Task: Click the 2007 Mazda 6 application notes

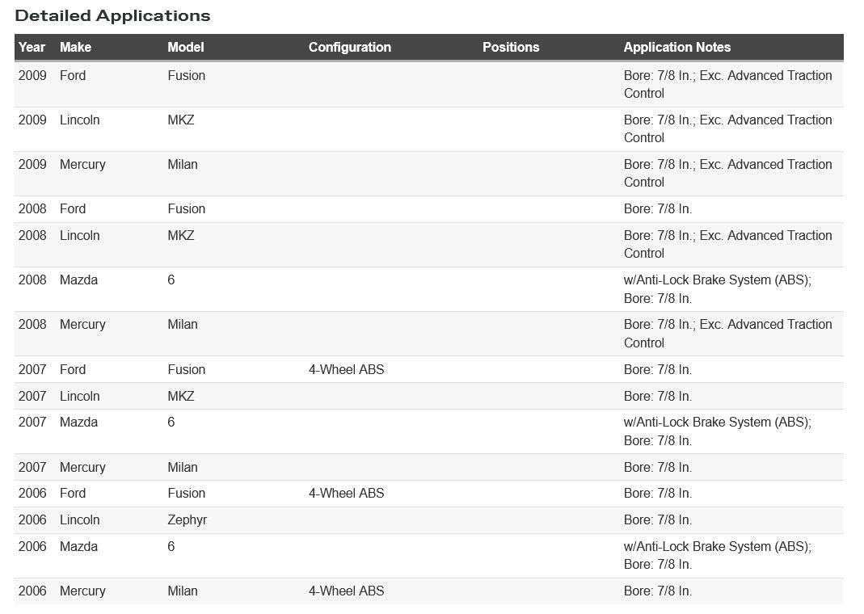Action: tap(718, 431)
